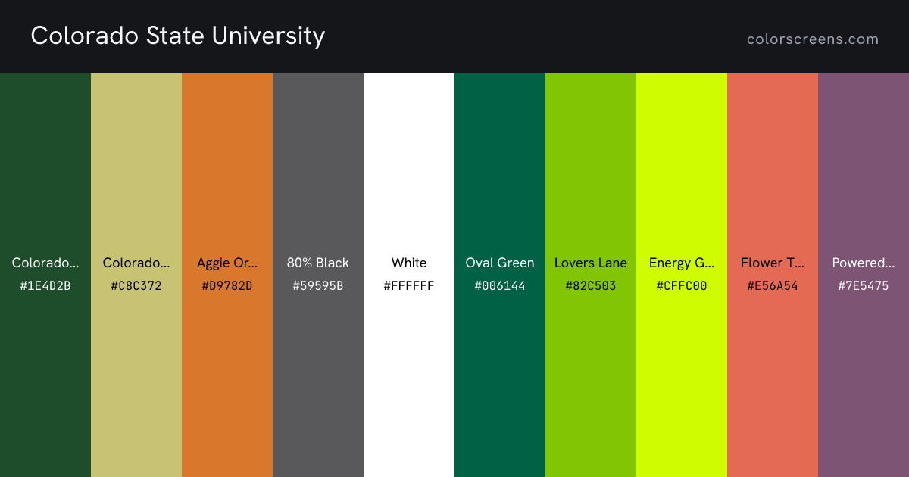Click the 'Oval Green' color name

point(500,263)
